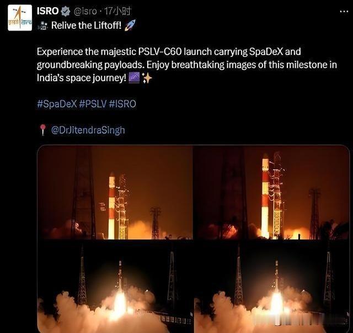Click the red pushpin emoji
353x333 pixels.
(x=43, y=130)
